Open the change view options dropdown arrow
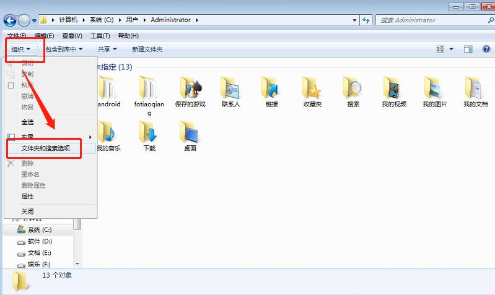The width and height of the screenshot is (495, 295). 451,49
